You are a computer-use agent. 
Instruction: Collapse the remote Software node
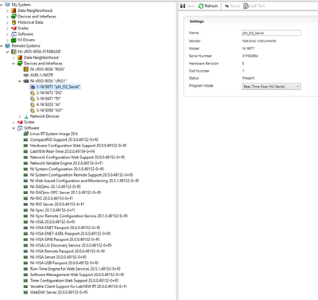pyautogui.click(x=14, y=128)
